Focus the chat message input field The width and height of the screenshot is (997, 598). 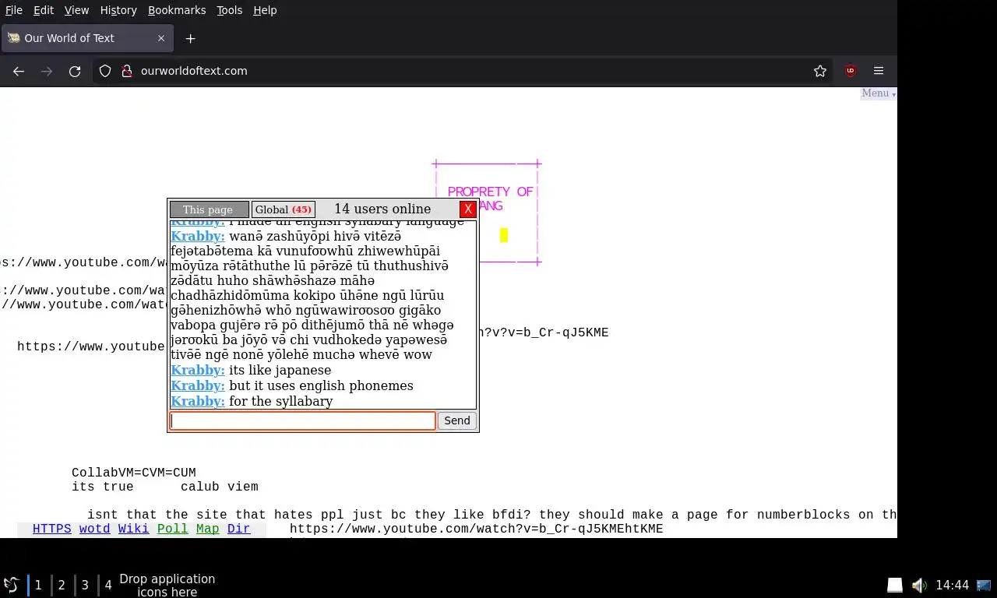click(303, 420)
